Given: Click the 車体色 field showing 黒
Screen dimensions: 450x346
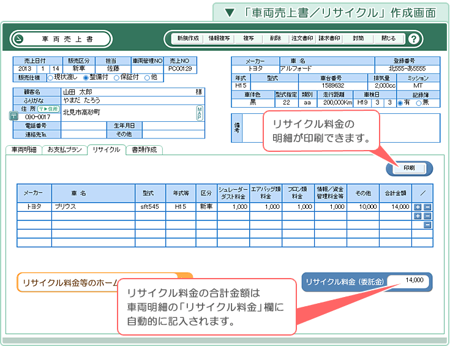Looking at the screenshot, I should pyautogui.click(x=253, y=102).
